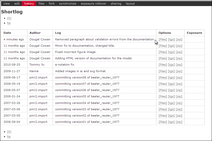Download [tgz] for the e-notation fix commit

171,65
